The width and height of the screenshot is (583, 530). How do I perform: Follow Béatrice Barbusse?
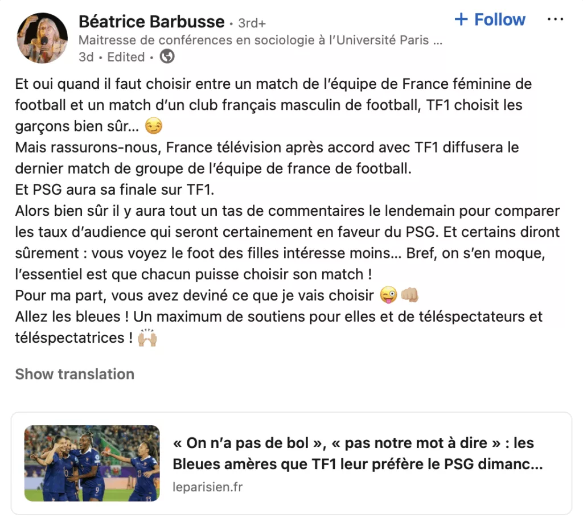click(x=490, y=19)
